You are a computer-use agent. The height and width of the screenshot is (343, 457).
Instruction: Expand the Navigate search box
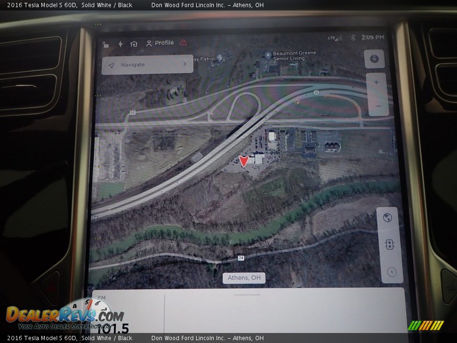[148, 65]
